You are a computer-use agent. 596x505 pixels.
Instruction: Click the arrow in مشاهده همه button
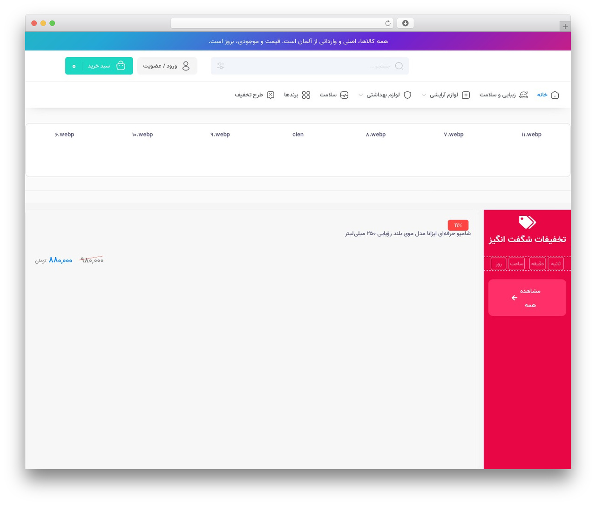pyautogui.click(x=515, y=298)
